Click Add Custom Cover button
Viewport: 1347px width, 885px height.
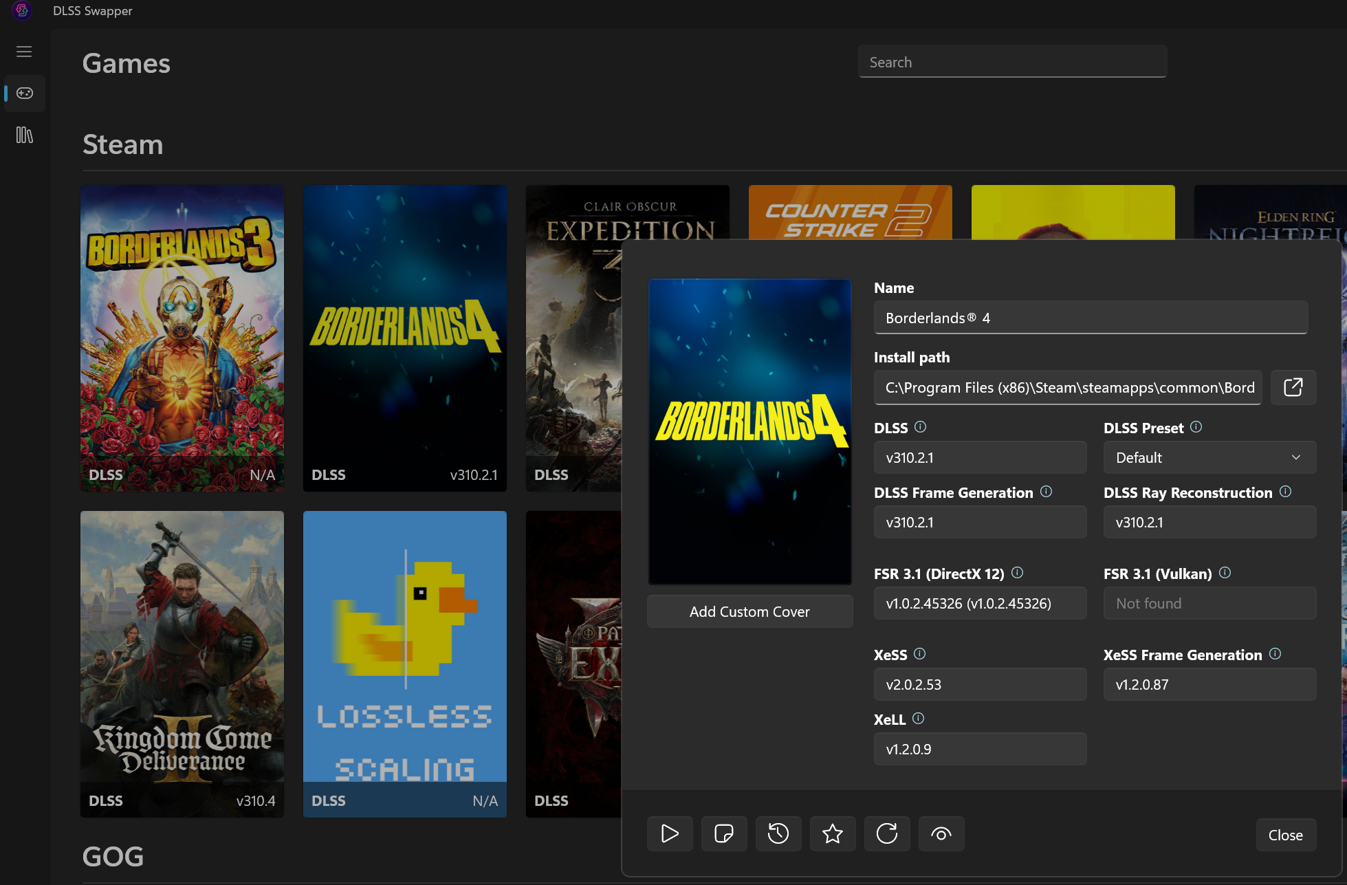[x=749, y=611]
